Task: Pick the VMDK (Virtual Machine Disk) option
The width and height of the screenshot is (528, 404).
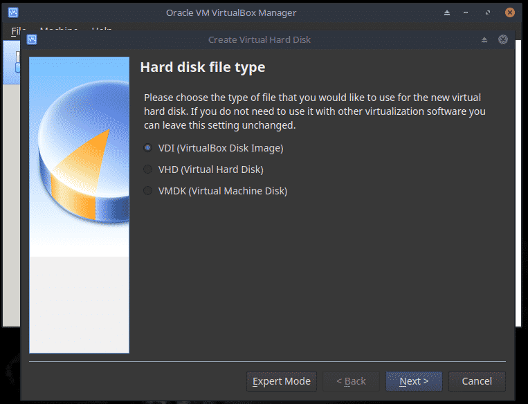Action: 147,191
